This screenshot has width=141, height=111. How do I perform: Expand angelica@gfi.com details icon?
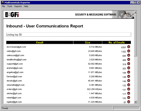pos(129,72)
